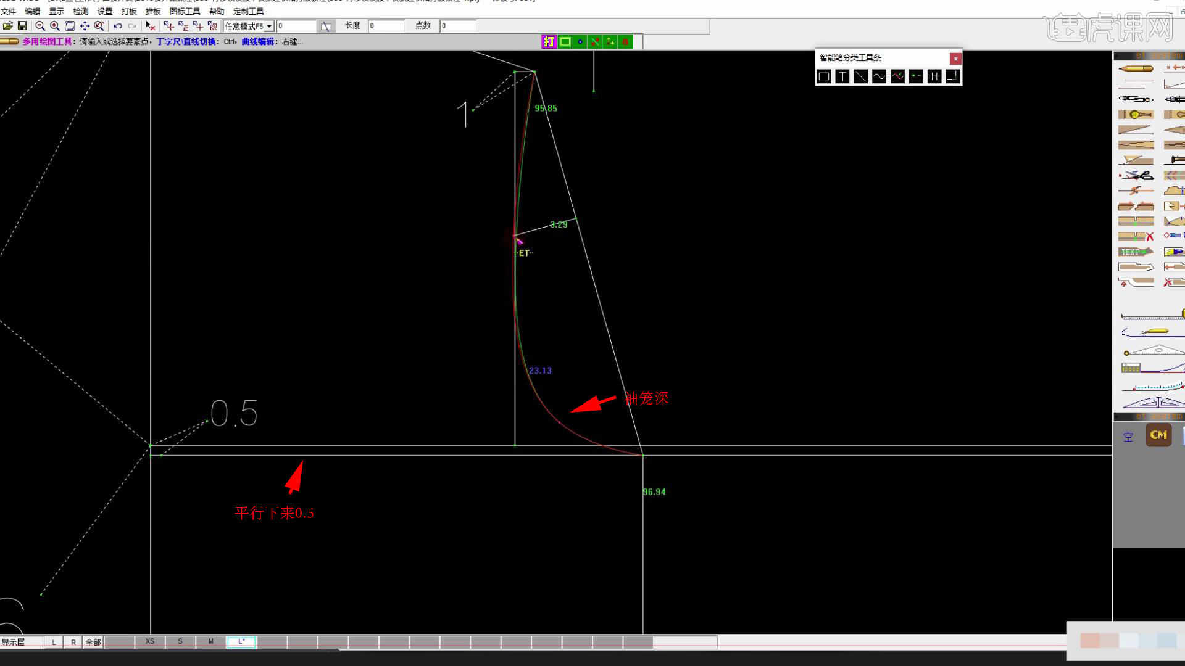Select the calculator measurement tool icon
The image size is (1185, 666).
pos(1153,368)
